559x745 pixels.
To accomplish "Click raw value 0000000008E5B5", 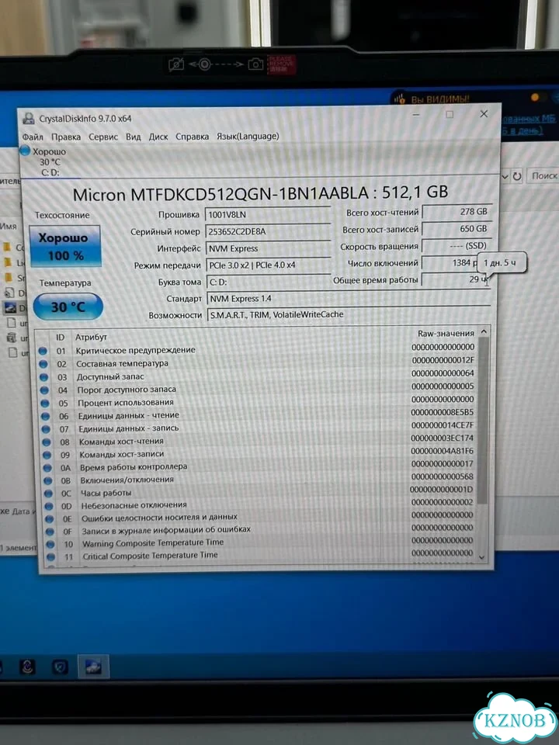I will [442, 412].
